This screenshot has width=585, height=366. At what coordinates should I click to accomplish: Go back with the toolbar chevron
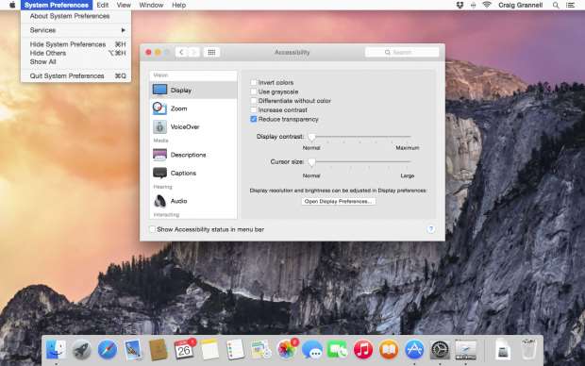pyautogui.click(x=181, y=52)
